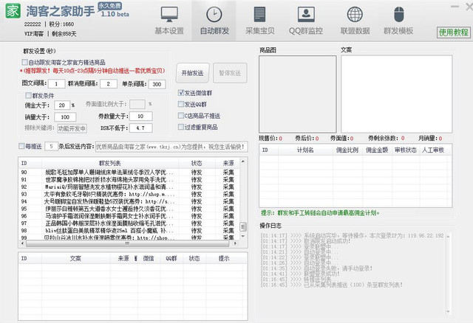The image size is (473, 323).
Task: Edit the 佣金大于 value field
Action: tap(62, 105)
